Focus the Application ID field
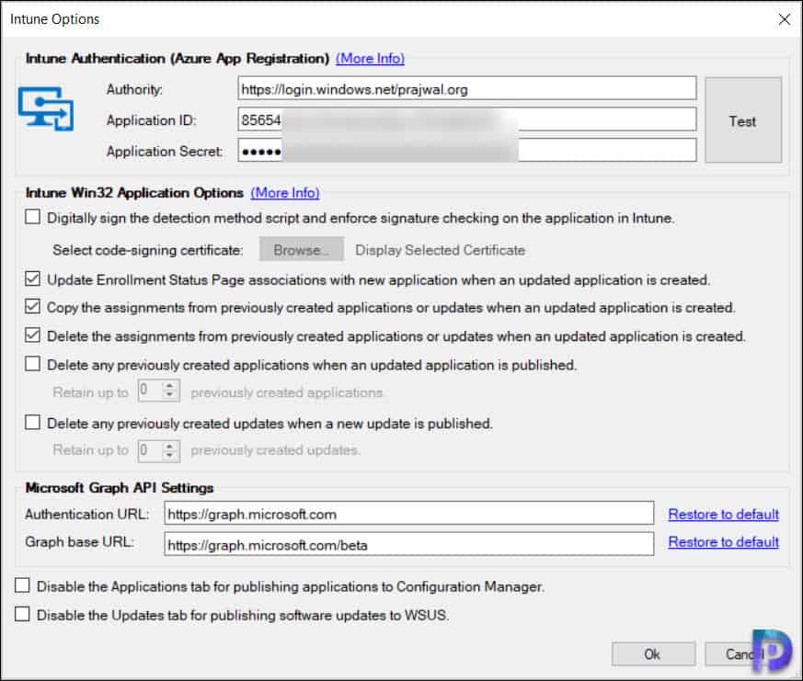803x681 pixels. click(x=467, y=119)
